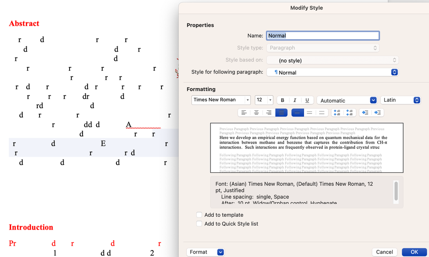Open the font size dropdown arrow
Screen dimensions: 429x257
[x=270, y=100]
